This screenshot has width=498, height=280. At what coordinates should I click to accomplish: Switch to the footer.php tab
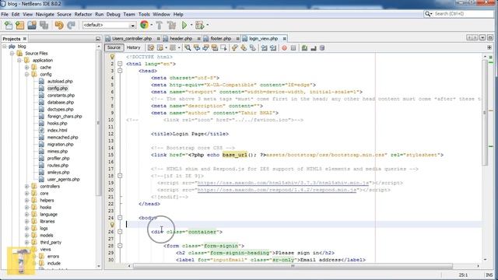[221, 38]
